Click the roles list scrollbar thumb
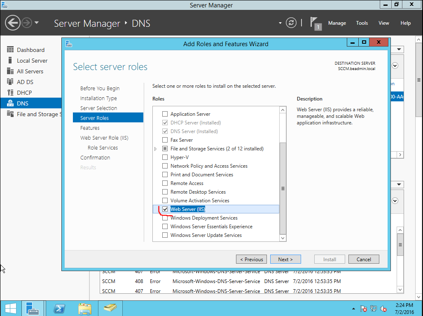The height and width of the screenshot is (316, 423). (283, 188)
